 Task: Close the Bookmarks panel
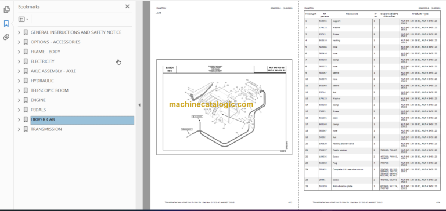point(127,6)
